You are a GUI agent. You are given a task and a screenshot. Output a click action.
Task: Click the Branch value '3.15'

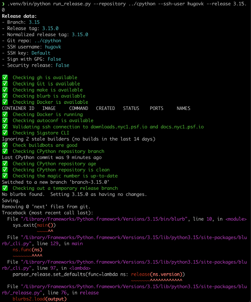34,22
